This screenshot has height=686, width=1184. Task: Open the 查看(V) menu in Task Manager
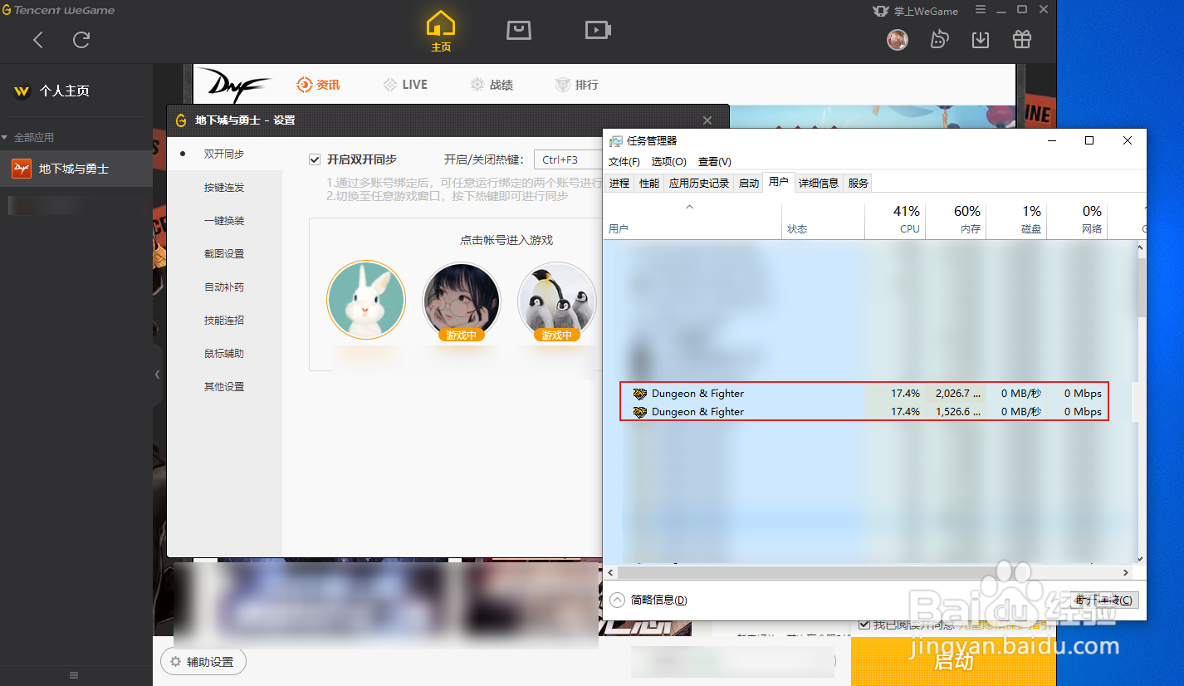(x=715, y=162)
